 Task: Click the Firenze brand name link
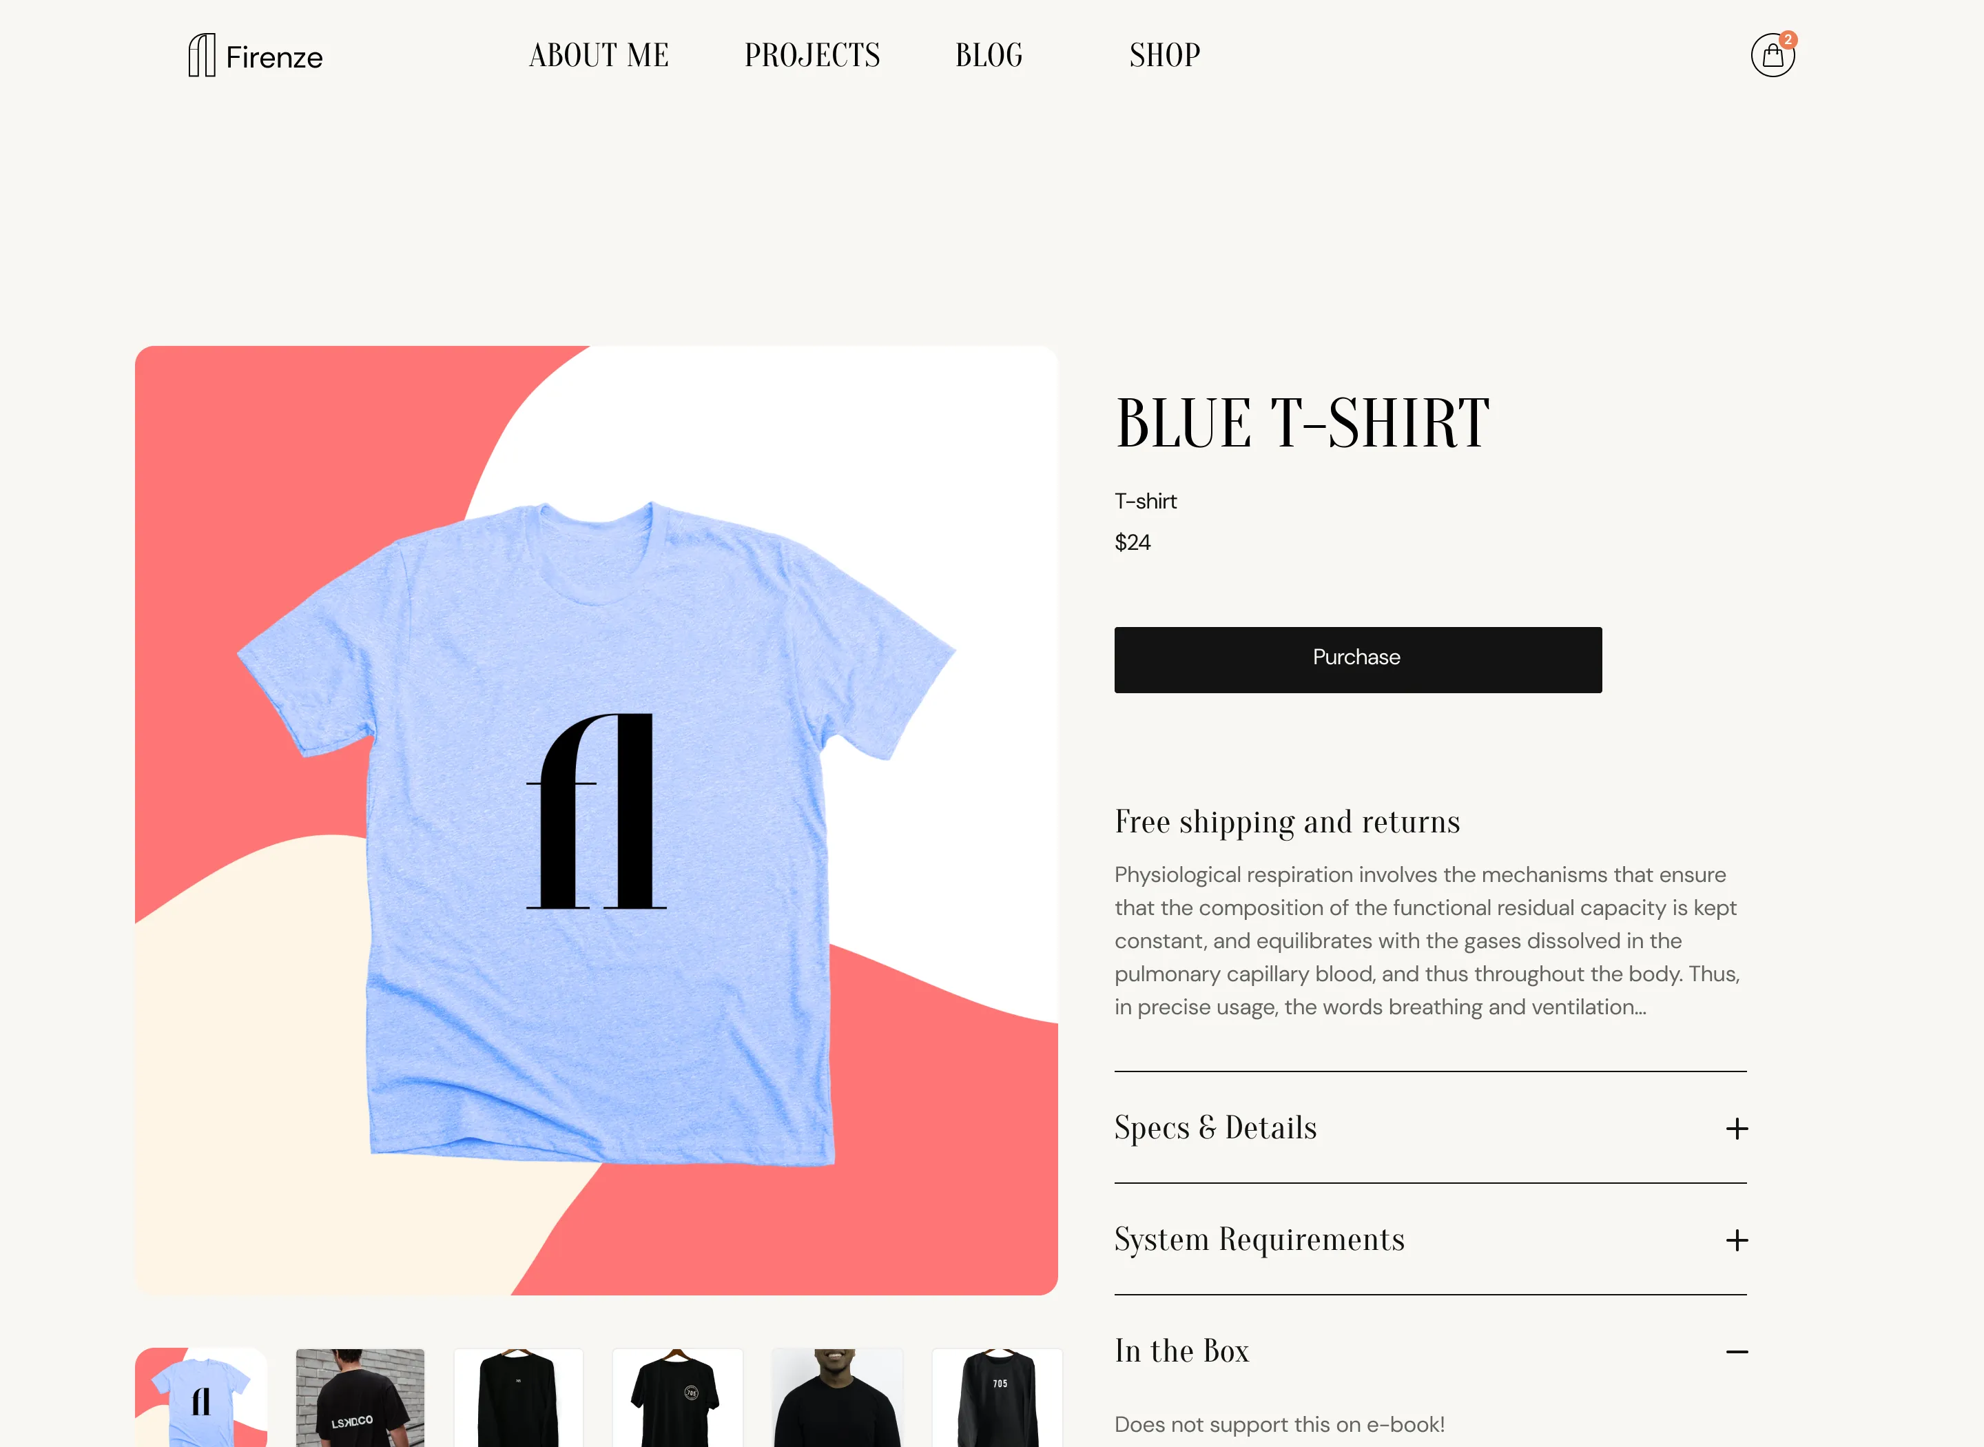[274, 58]
